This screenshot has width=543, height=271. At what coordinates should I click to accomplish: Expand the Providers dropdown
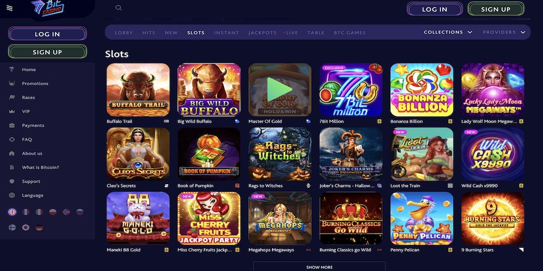coord(504,32)
